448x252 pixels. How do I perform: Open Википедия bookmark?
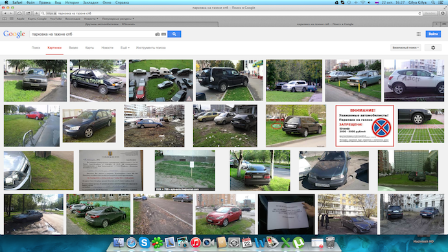tap(73, 19)
